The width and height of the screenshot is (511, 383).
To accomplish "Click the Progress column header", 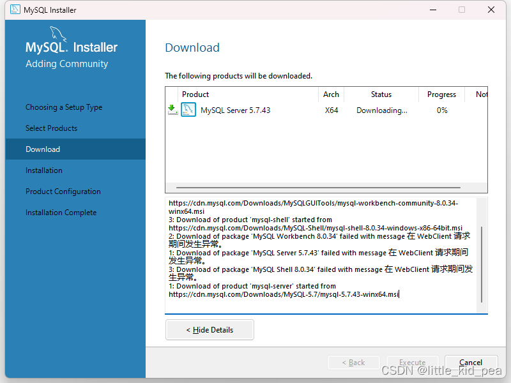I will (441, 94).
